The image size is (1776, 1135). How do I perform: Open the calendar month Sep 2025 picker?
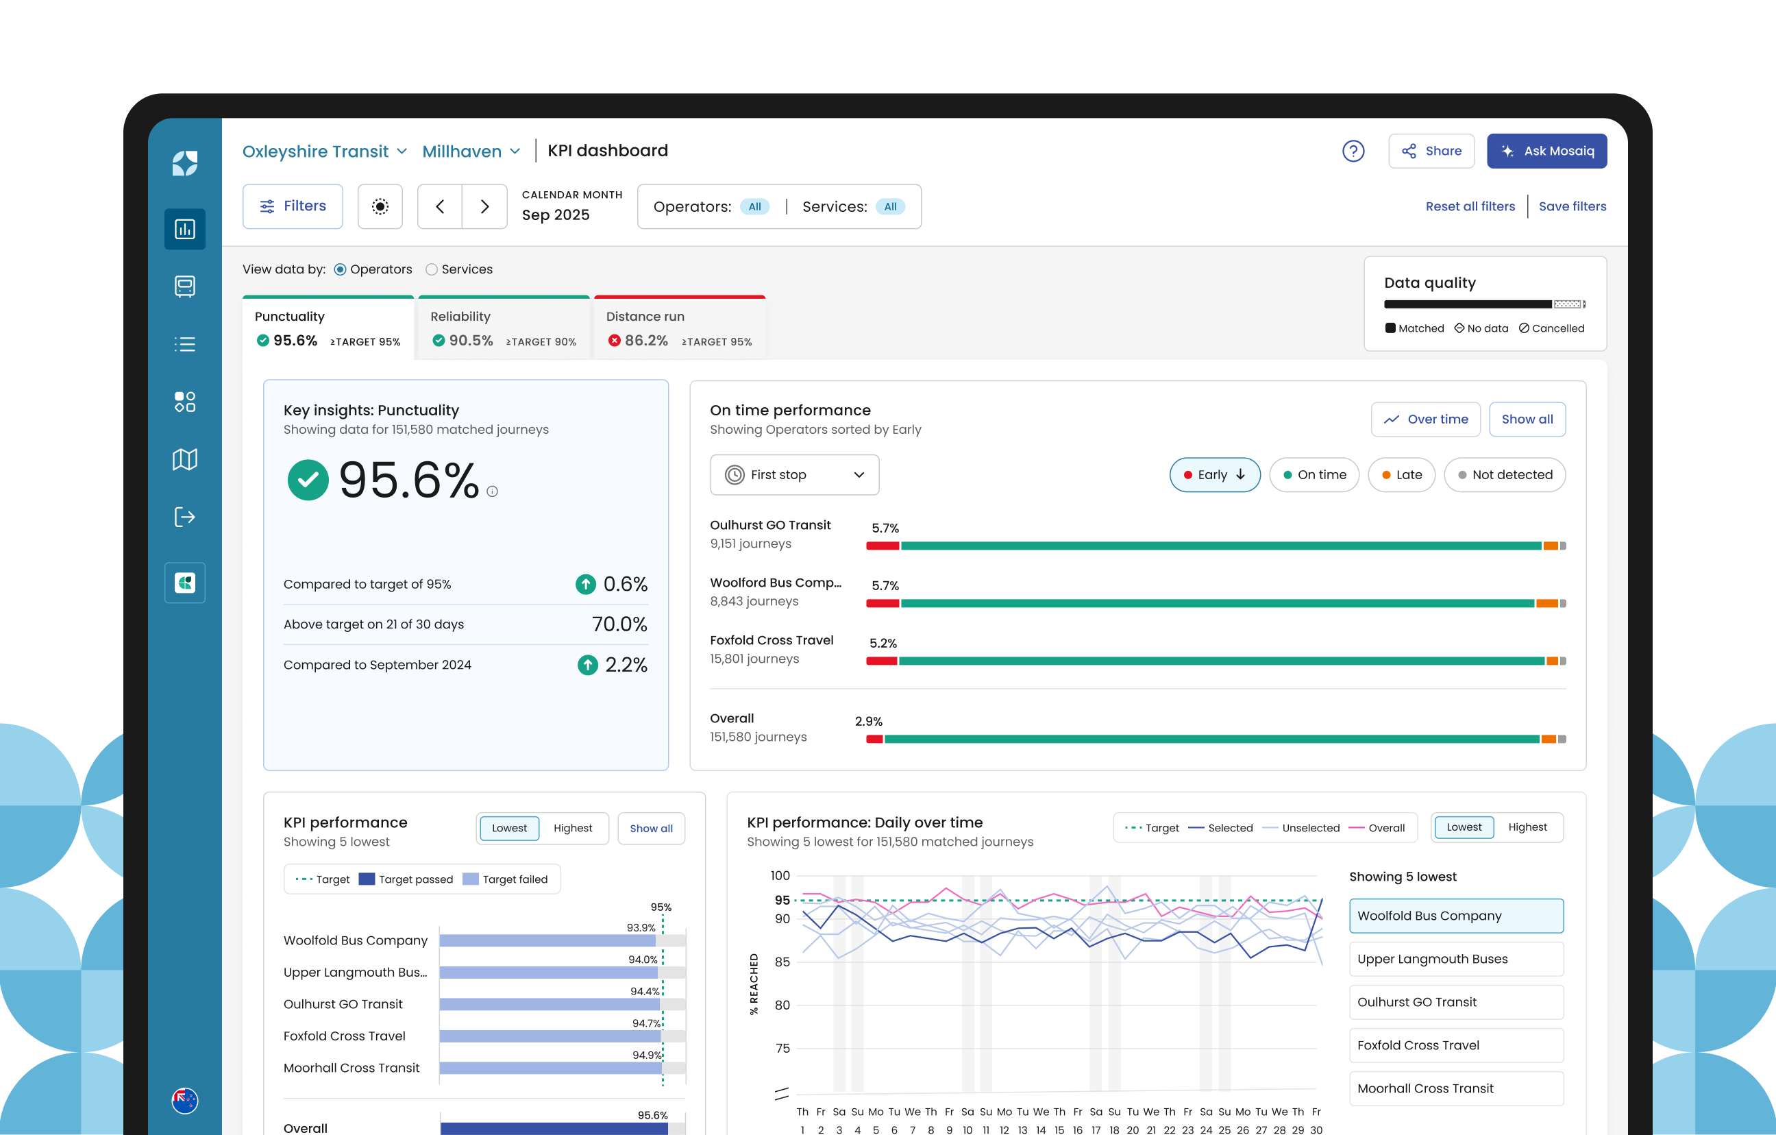[x=571, y=206]
